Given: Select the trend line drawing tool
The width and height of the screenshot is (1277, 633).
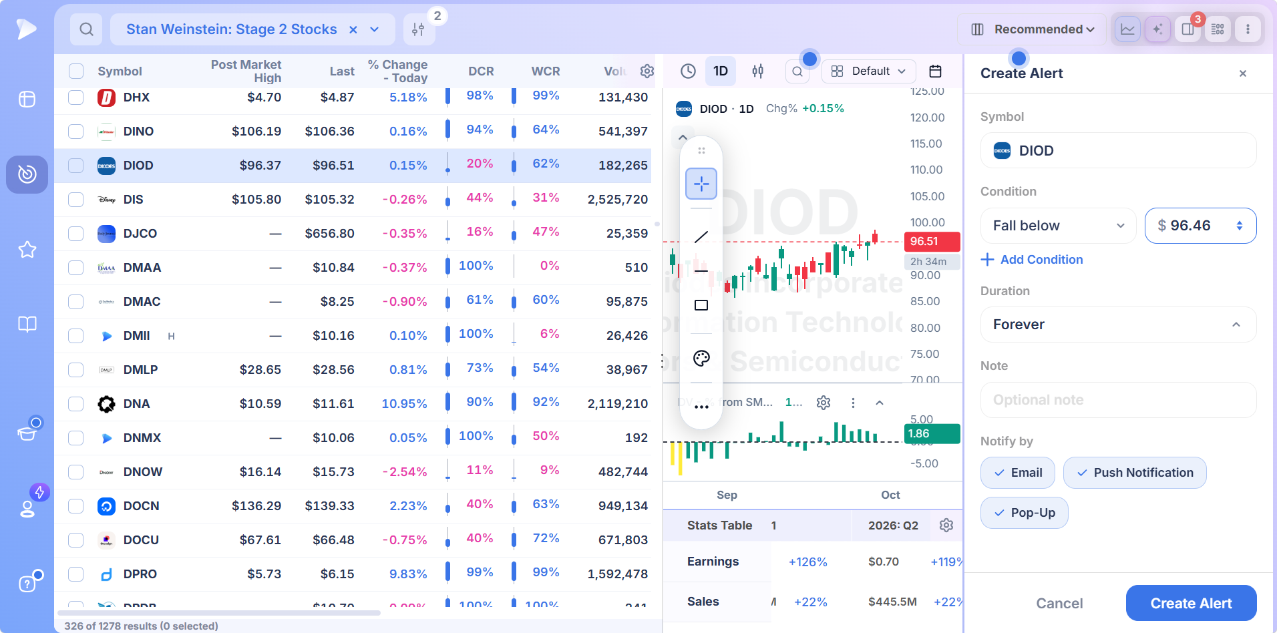Looking at the screenshot, I should [x=701, y=236].
